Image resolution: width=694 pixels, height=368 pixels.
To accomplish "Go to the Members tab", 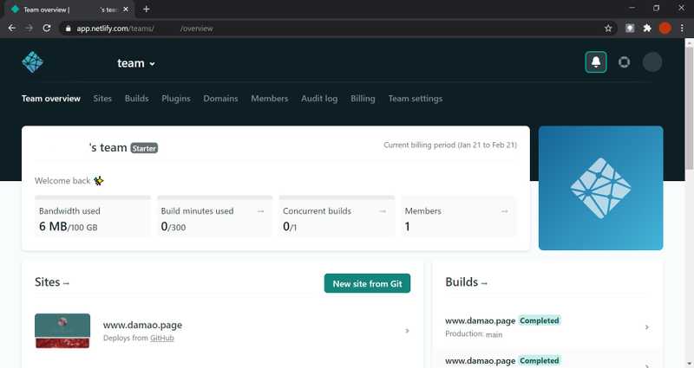I will click(x=269, y=99).
